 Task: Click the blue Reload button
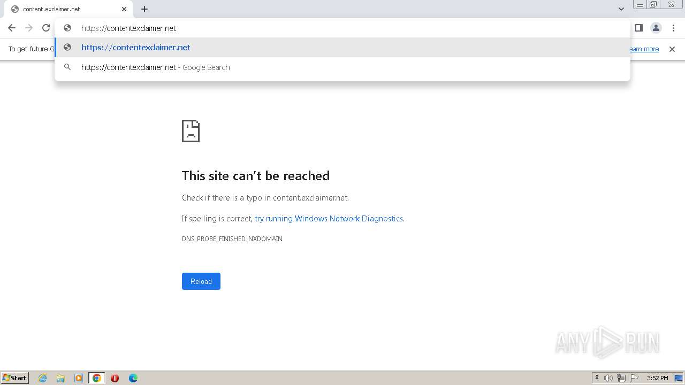click(x=201, y=281)
